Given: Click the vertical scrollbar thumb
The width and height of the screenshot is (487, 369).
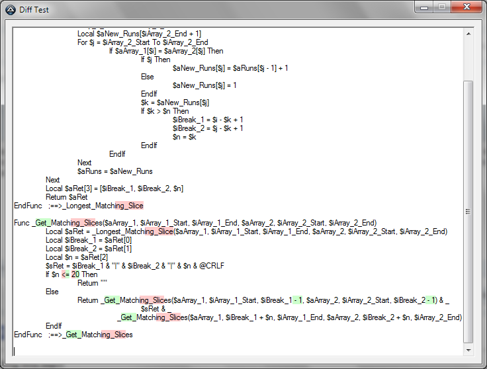Looking at the screenshot, I should point(468,212).
